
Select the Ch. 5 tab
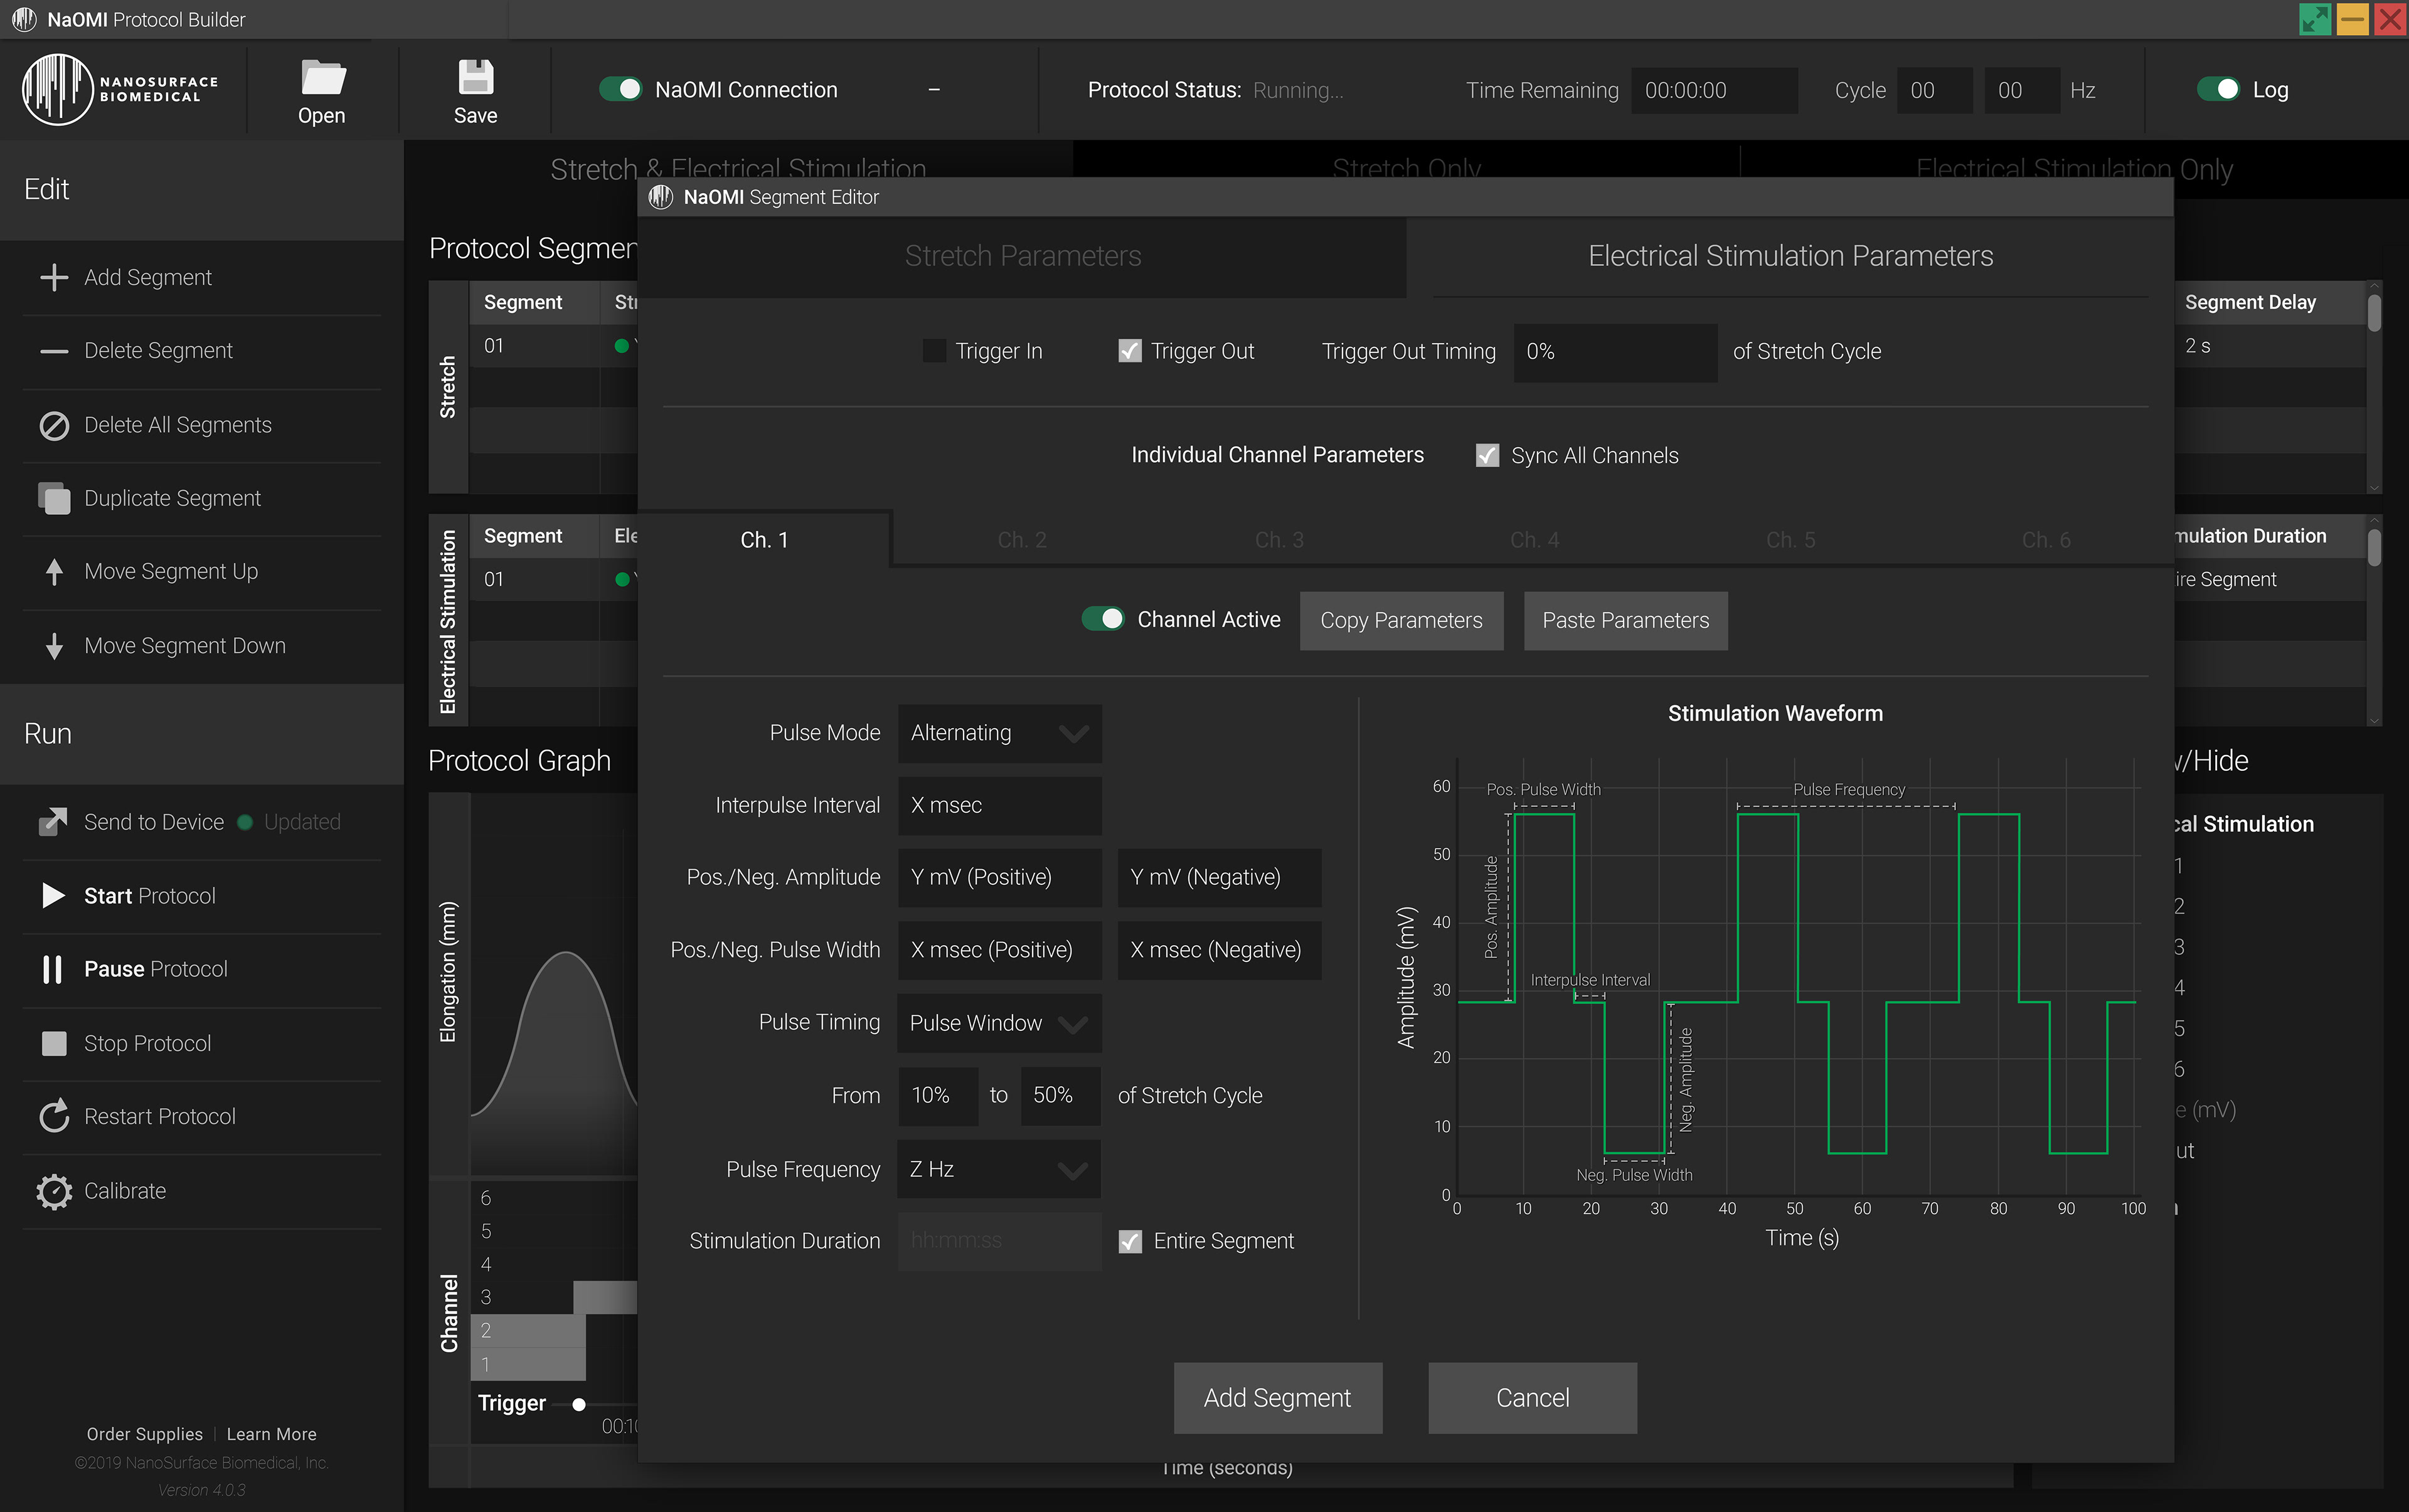coord(1790,540)
